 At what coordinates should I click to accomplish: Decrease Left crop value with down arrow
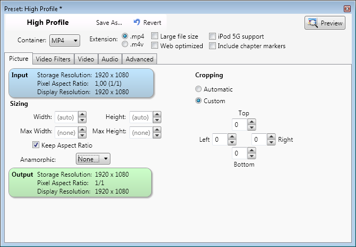coord(232,142)
